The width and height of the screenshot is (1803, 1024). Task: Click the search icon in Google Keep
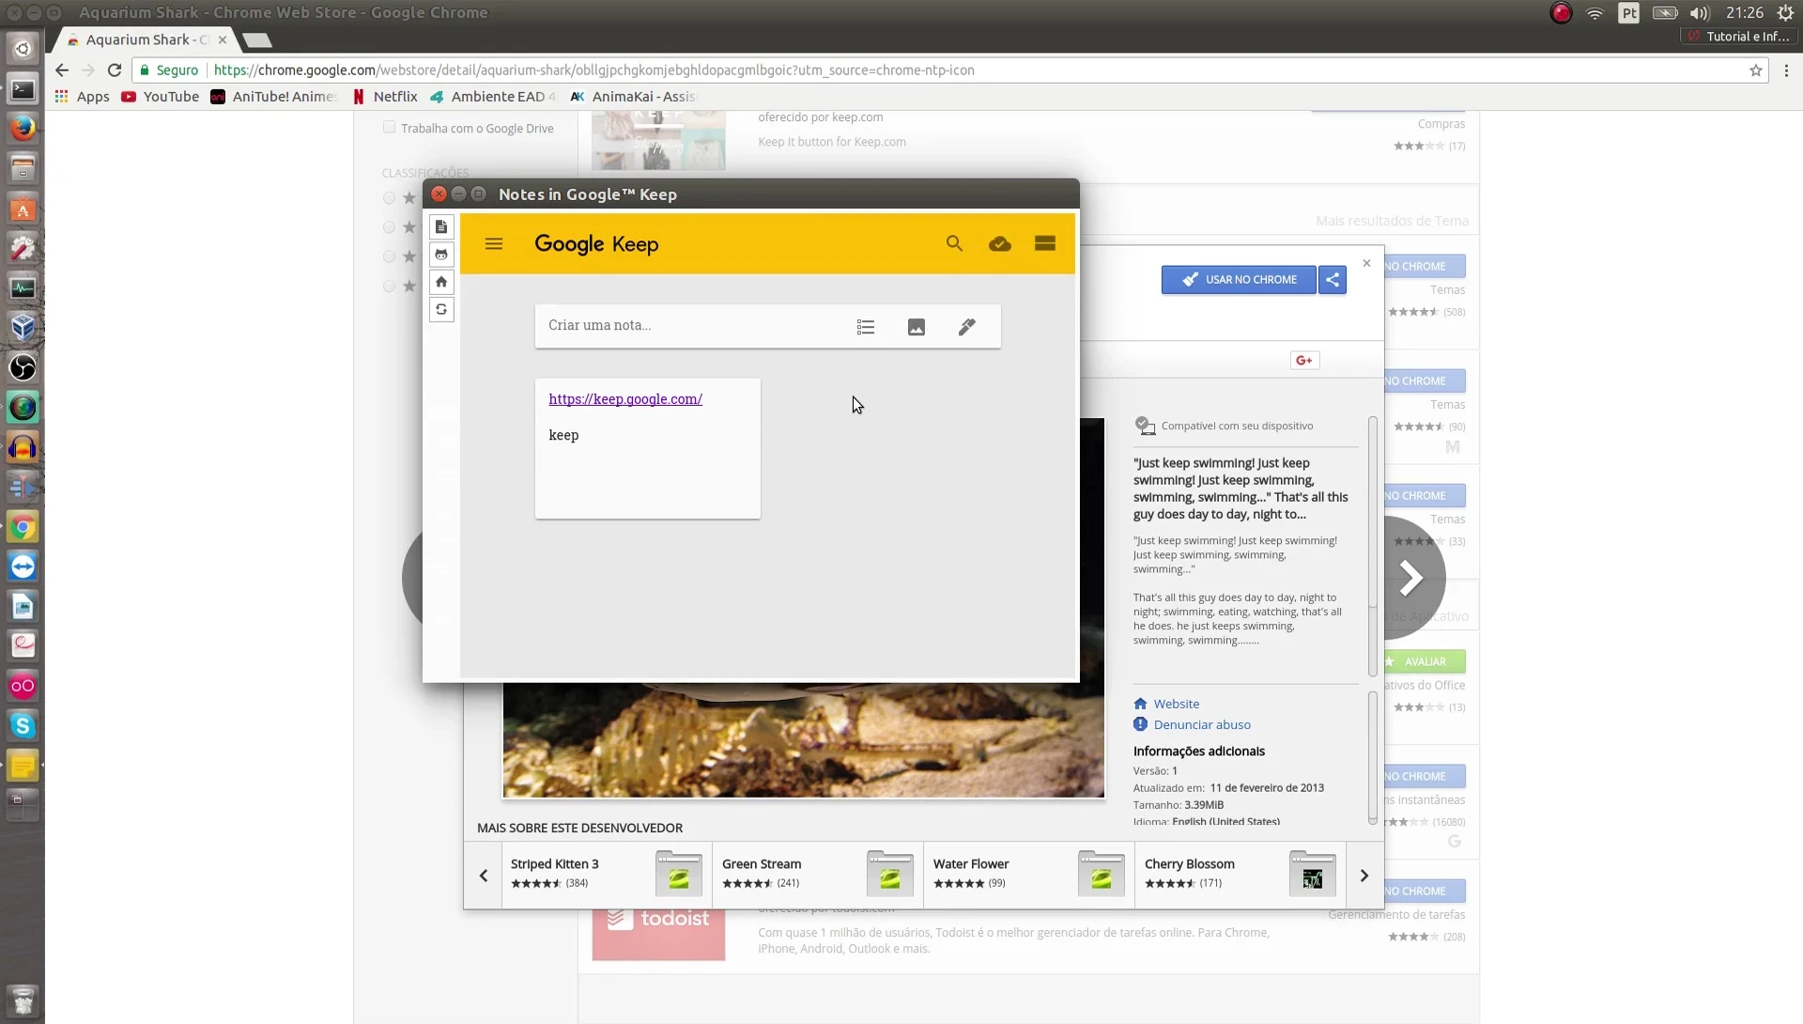954,244
